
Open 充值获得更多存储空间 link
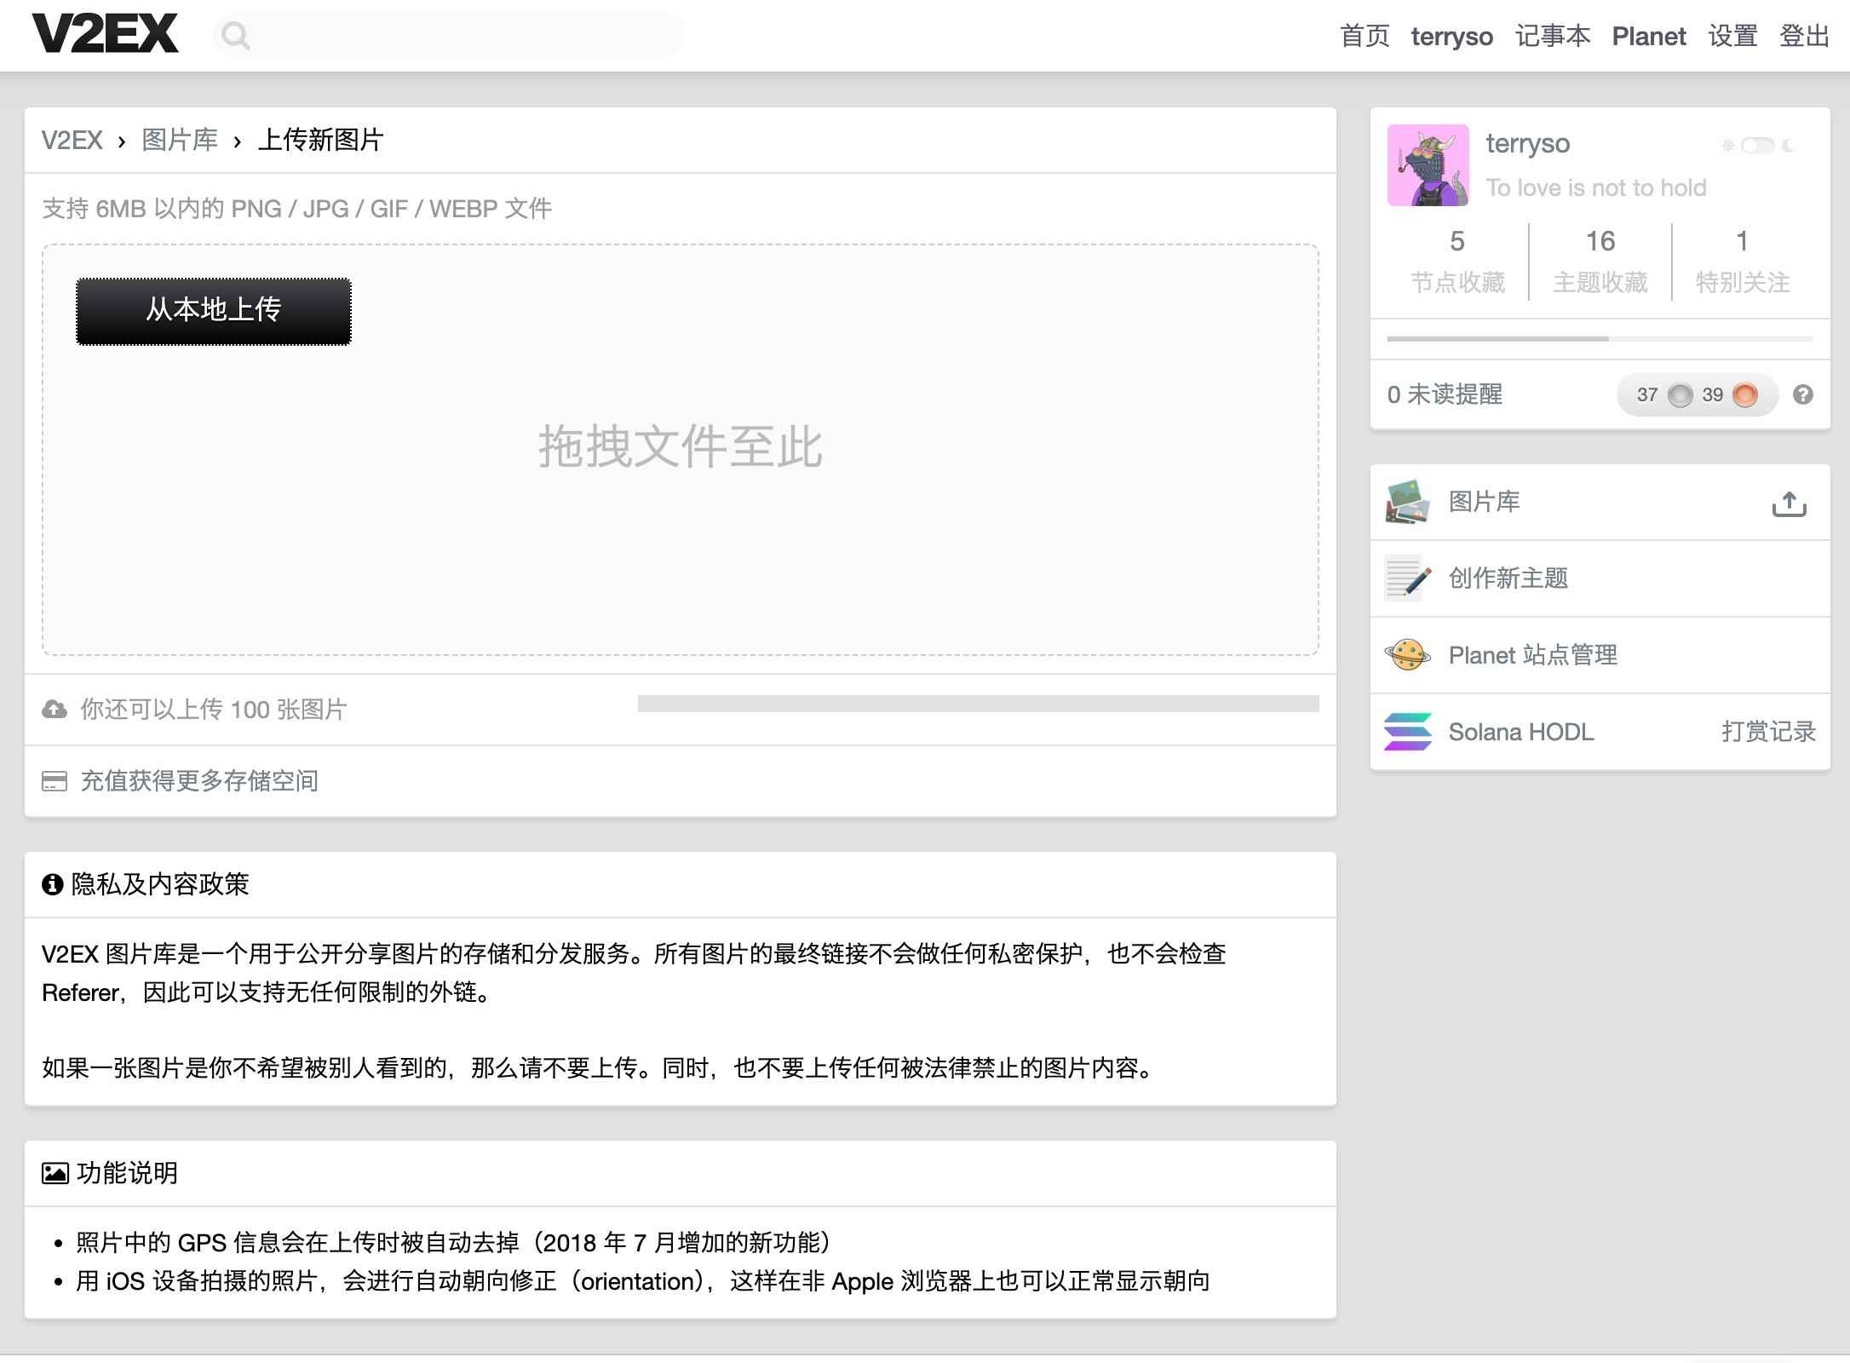point(198,780)
